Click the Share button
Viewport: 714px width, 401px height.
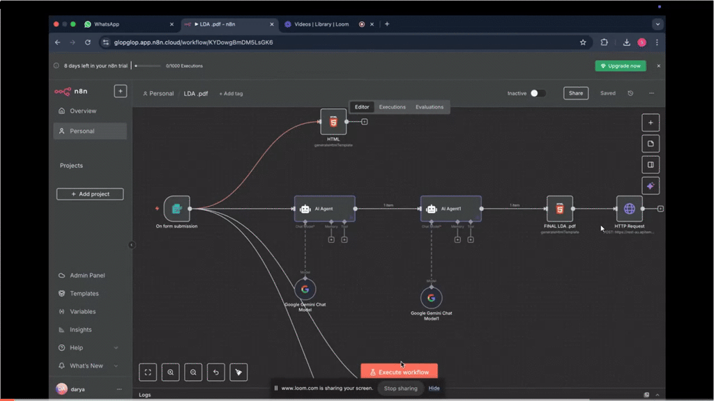click(x=575, y=93)
